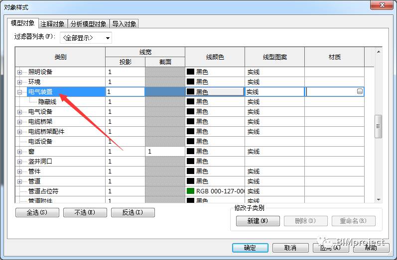
Task: Expand the 管件 category
Action: [19, 172]
